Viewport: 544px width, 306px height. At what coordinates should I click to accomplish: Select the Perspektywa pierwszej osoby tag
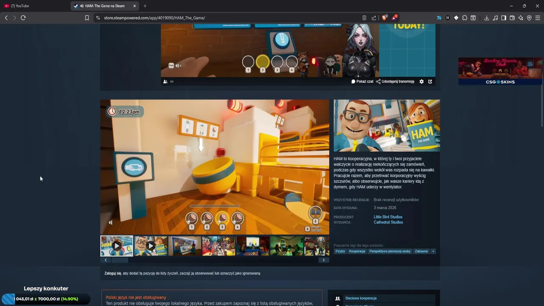(390, 251)
